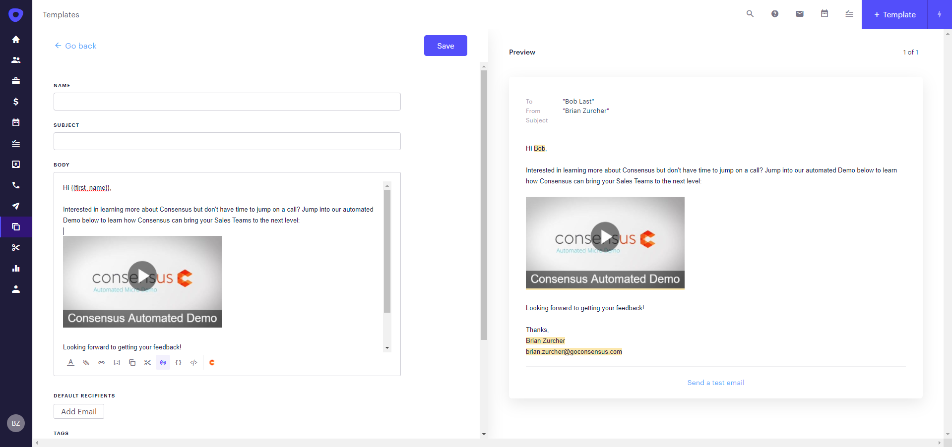Click the body editor scrollbar thumb
Screen dimensions: 952x447
point(387,251)
